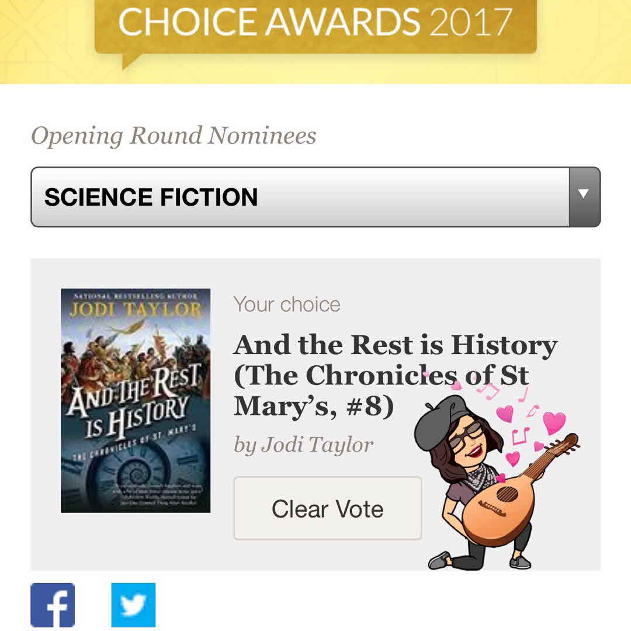Click the Twitter share icon
631x631 pixels.
point(133,605)
